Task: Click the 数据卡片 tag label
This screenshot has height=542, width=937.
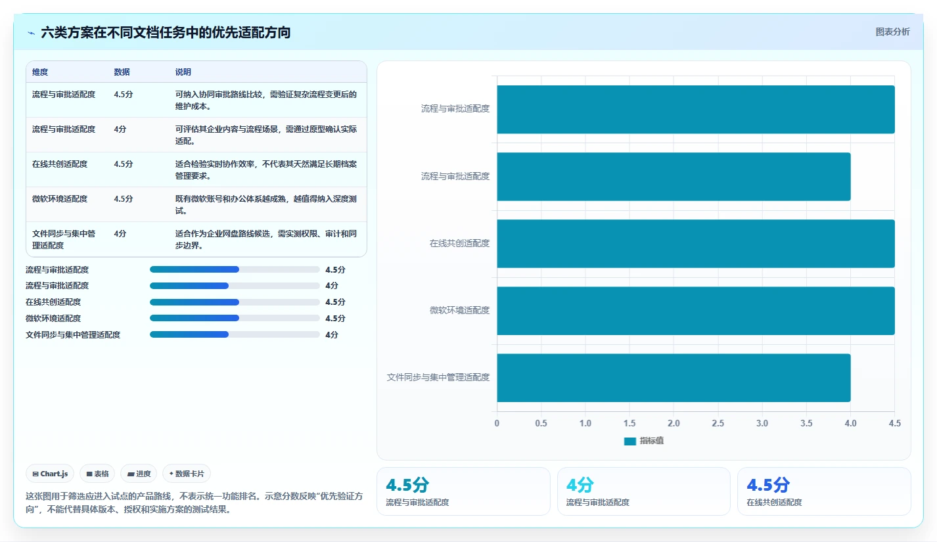Action: 189,474
